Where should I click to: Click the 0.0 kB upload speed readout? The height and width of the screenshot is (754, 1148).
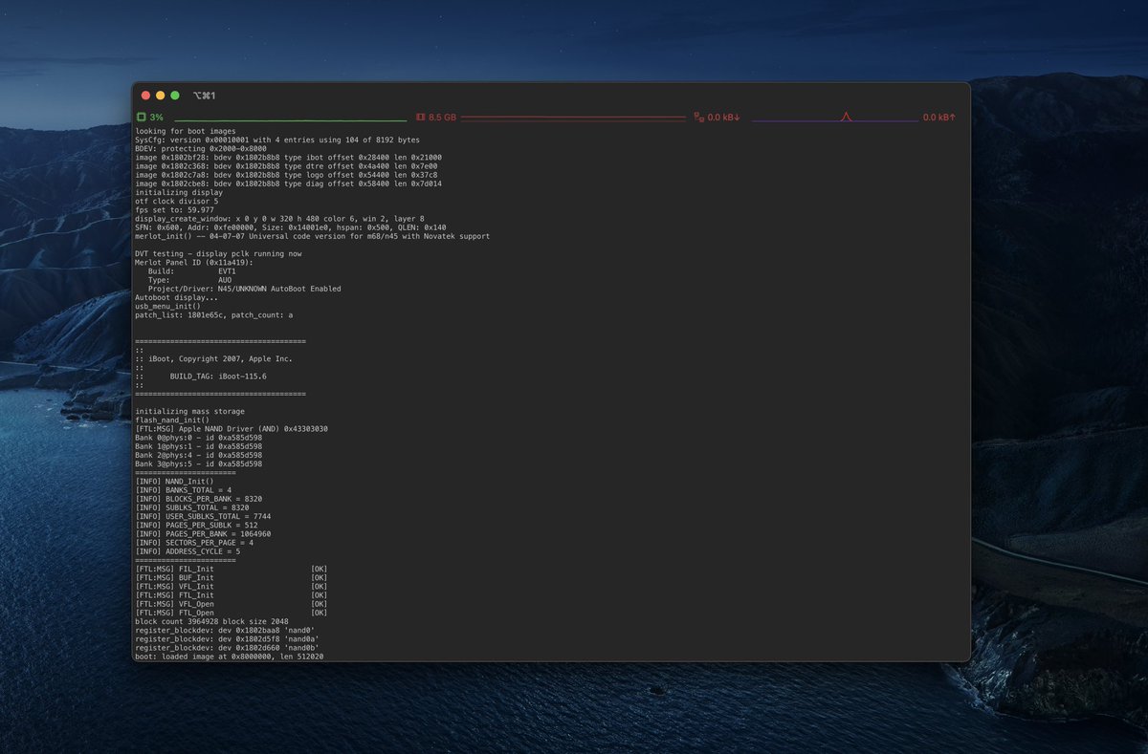point(939,117)
